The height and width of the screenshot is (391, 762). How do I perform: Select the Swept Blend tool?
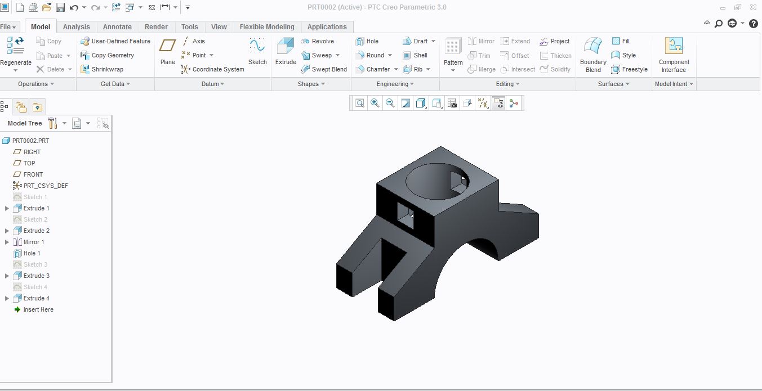click(x=323, y=69)
